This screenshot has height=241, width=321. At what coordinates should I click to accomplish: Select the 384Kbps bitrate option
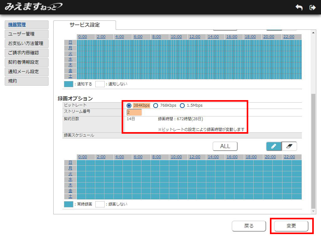click(129, 105)
